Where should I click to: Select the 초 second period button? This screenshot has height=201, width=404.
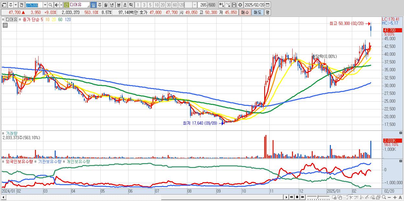click(125, 5)
